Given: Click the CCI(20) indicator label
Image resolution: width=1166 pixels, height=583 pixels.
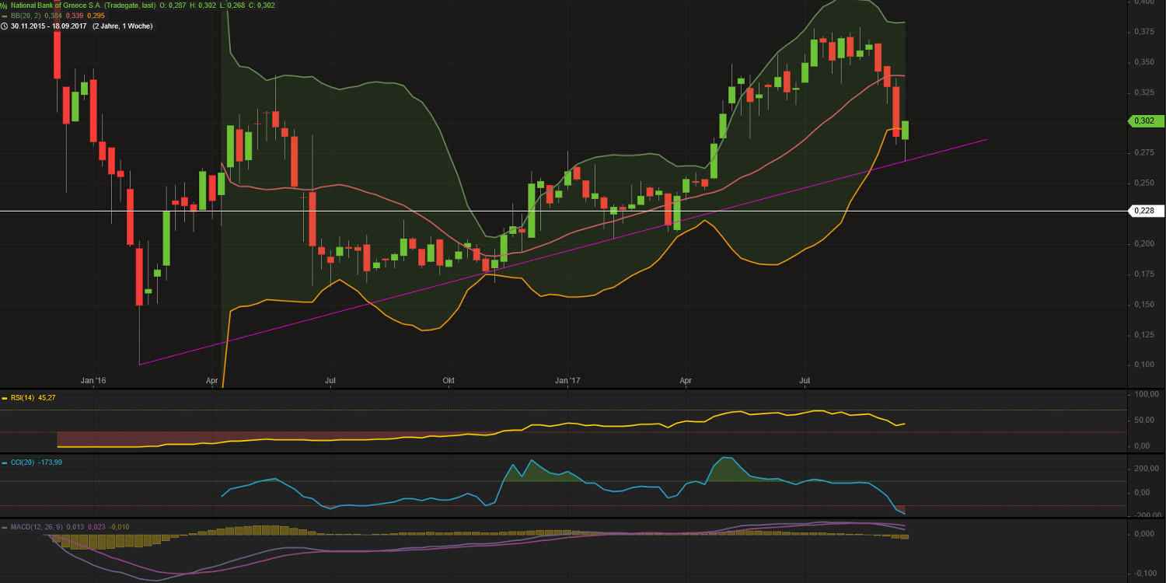Looking at the screenshot, I should [x=21, y=462].
